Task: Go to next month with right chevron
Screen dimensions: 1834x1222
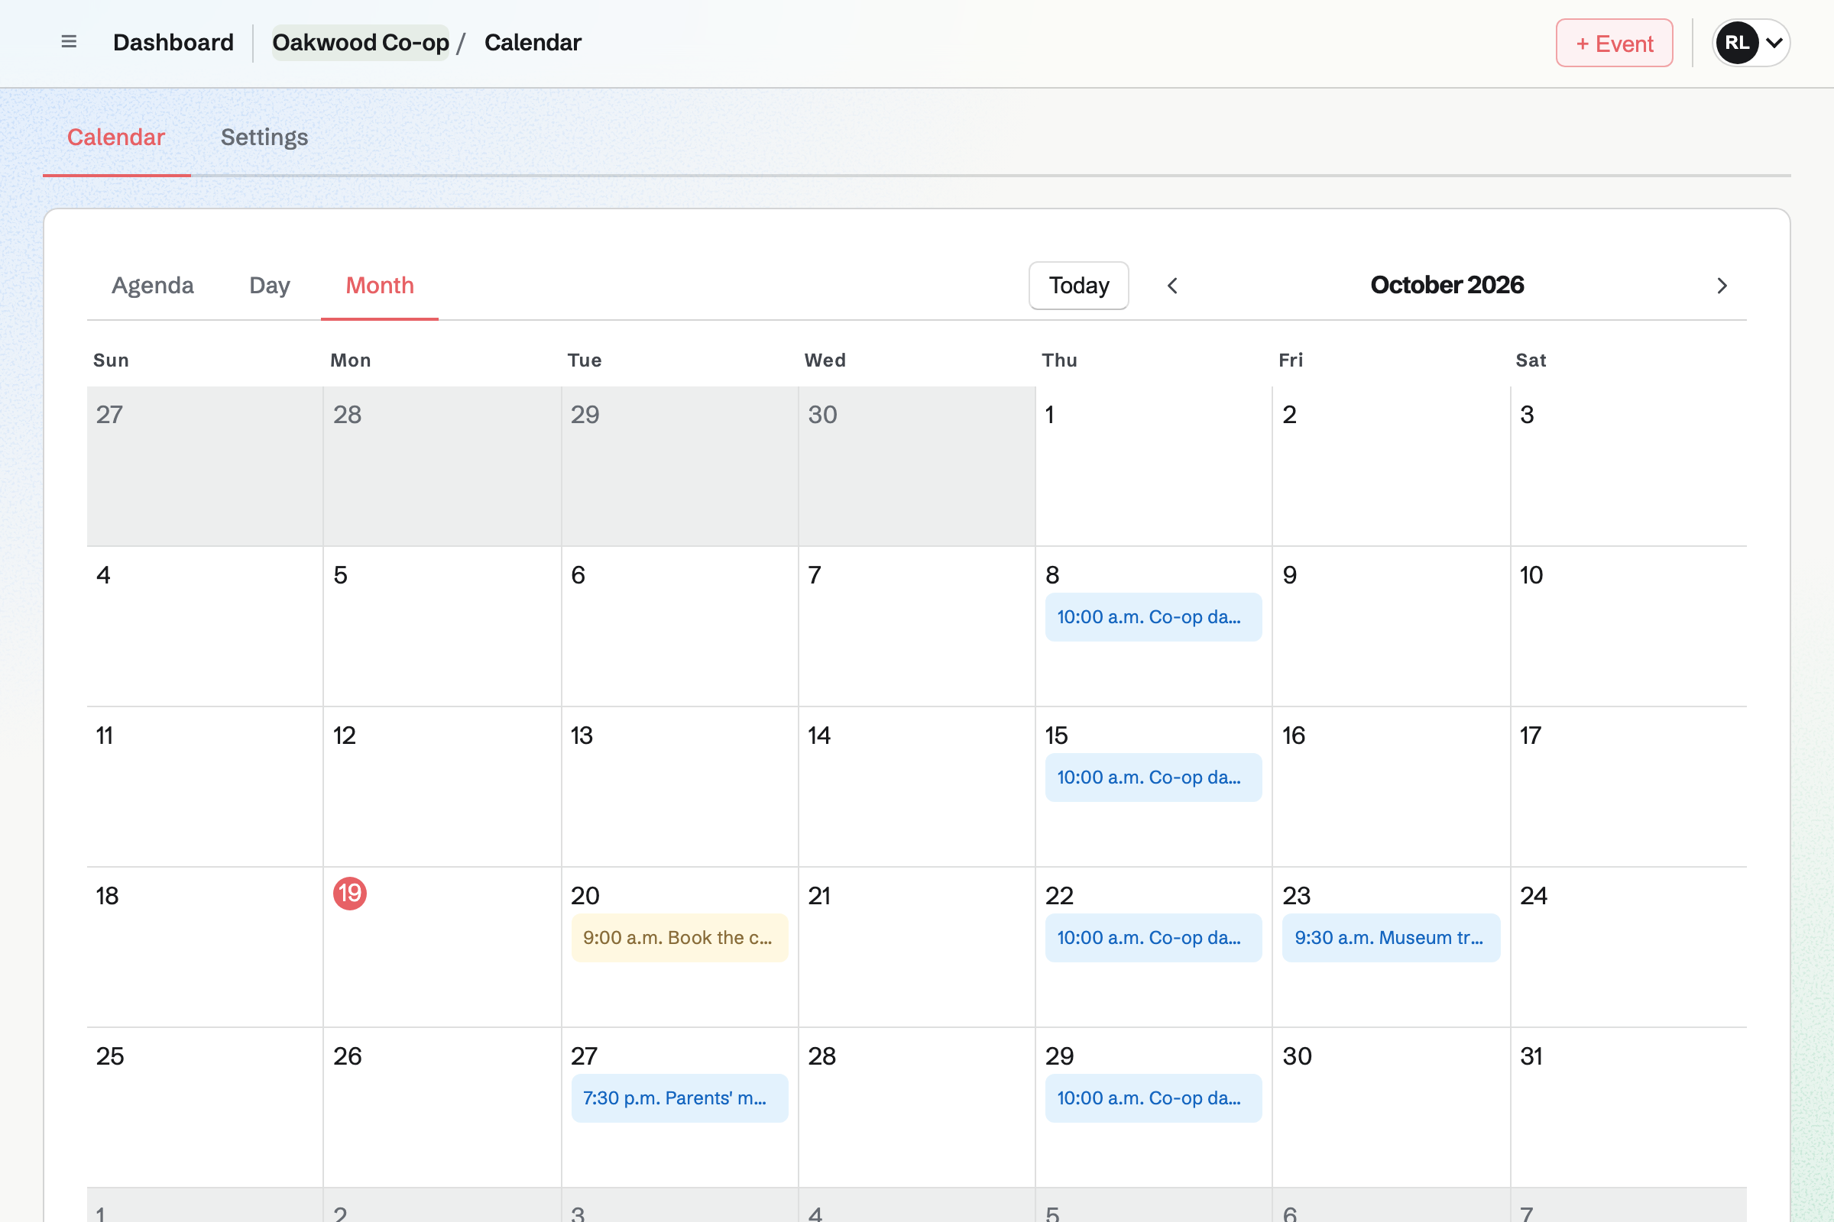Action: [x=1722, y=286]
